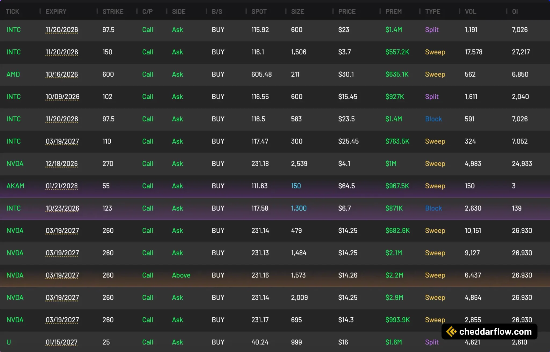Image resolution: width=550 pixels, height=352 pixels.
Task: Click the PREM column header
Action: point(393,12)
